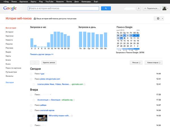Check the box for 'Поиск дебора' entry
The image size is (170, 128).
pos(31,105)
